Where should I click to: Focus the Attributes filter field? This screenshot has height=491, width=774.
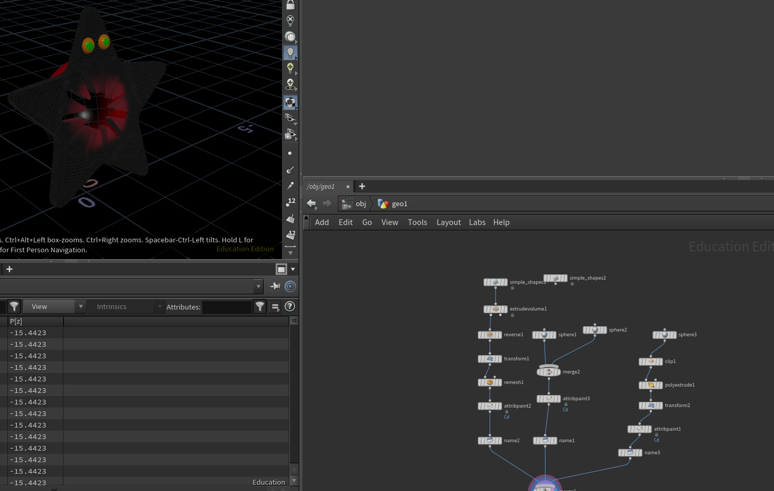pyautogui.click(x=227, y=307)
